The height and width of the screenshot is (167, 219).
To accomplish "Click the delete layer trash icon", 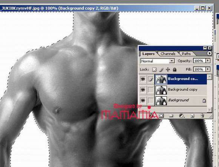I will point(202,116).
